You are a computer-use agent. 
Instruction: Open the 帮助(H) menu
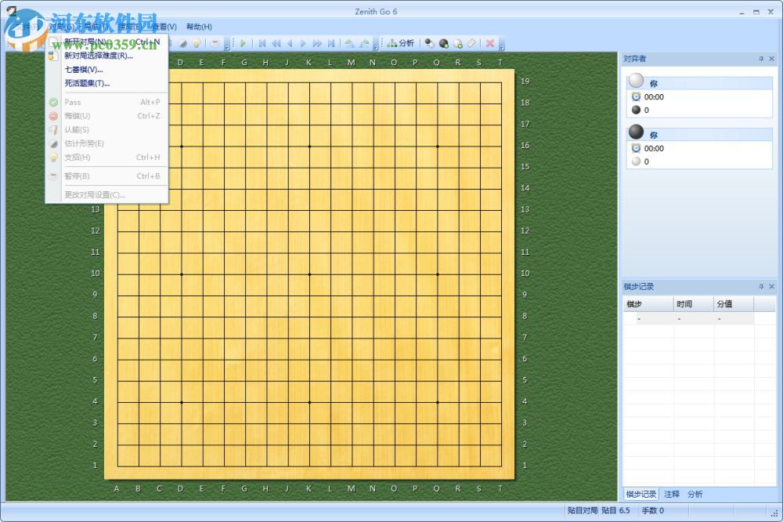(x=198, y=27)
